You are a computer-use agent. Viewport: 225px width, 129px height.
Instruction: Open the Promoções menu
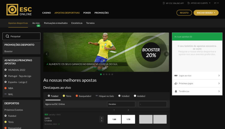pos(101,13)
